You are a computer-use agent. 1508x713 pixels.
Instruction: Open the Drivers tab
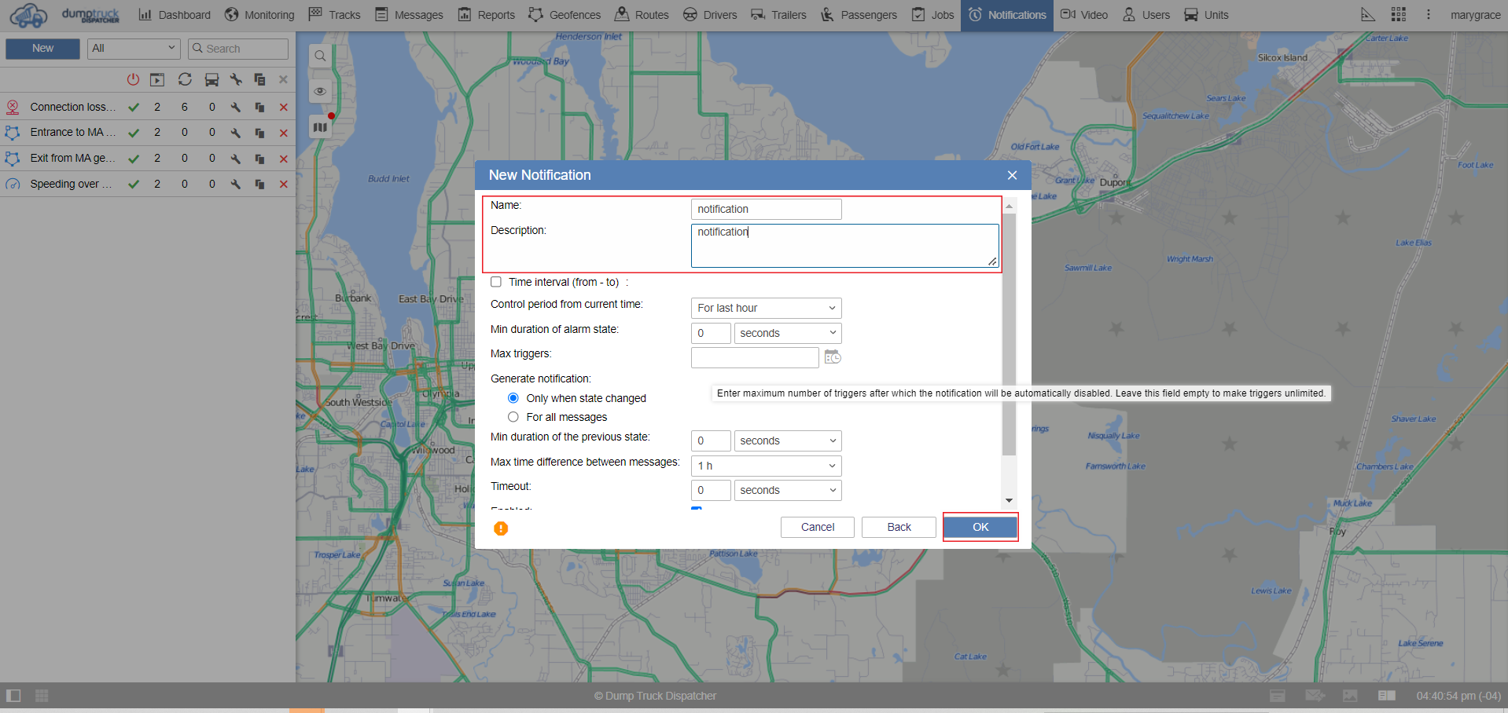tap(710, 15)
